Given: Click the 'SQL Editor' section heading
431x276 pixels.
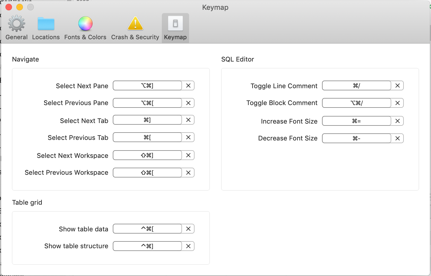Looking at the screenshot, I should tap(238, 59).
